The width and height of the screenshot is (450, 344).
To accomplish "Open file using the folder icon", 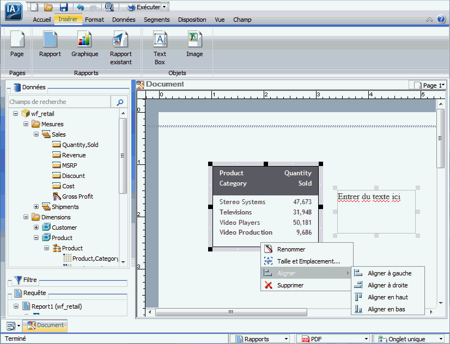I will click(48, 7).
